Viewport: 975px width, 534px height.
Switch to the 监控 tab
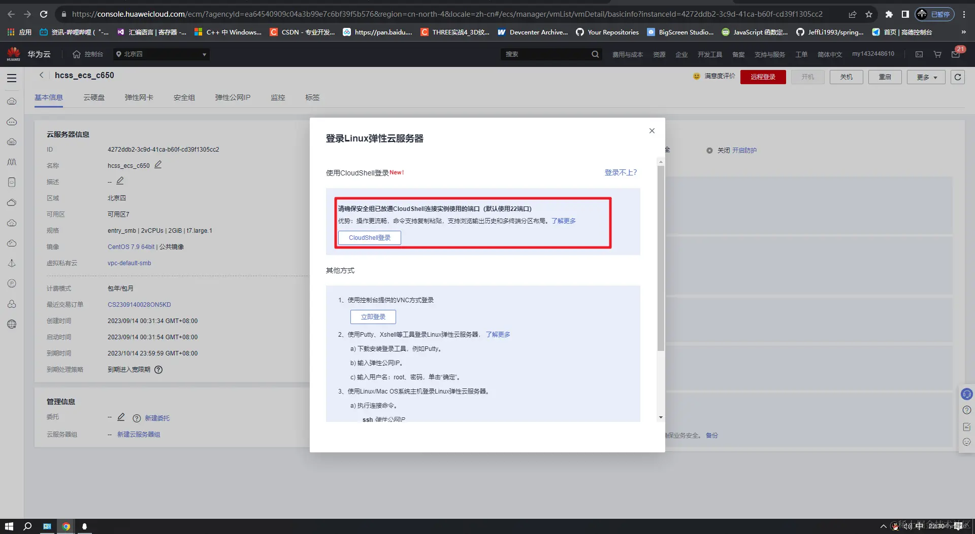[x=278, y=97]
